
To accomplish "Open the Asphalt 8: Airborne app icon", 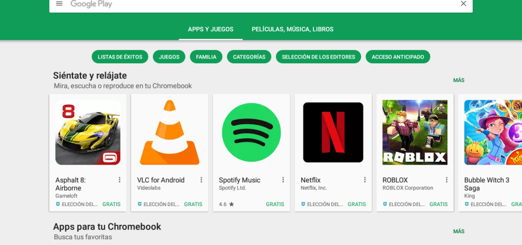I will [88, 133].
